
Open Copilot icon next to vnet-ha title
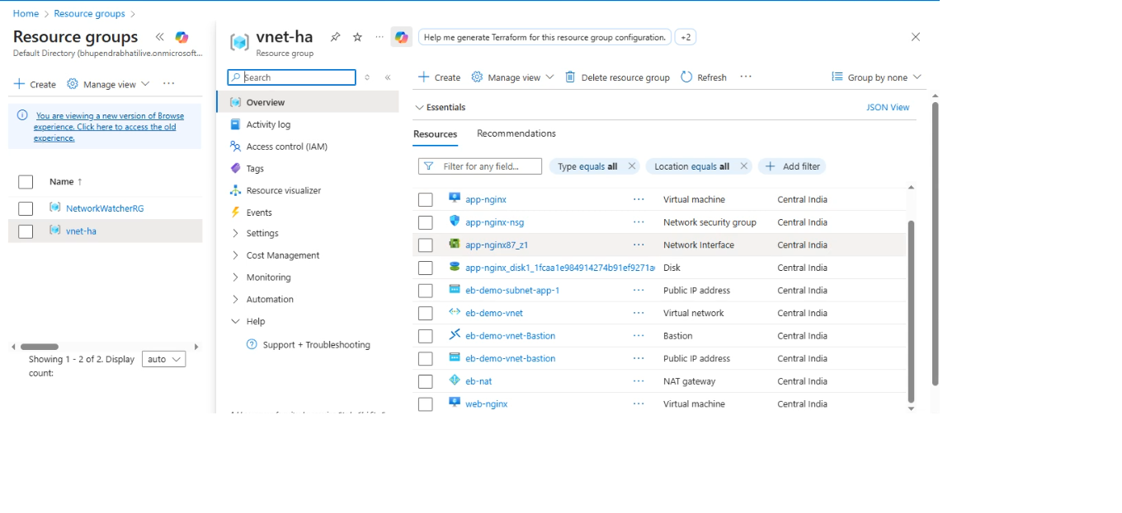(x=401, y=37)
